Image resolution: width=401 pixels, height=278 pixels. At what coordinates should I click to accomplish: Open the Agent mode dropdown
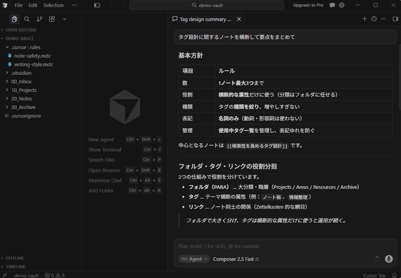(x=194, y=259)
